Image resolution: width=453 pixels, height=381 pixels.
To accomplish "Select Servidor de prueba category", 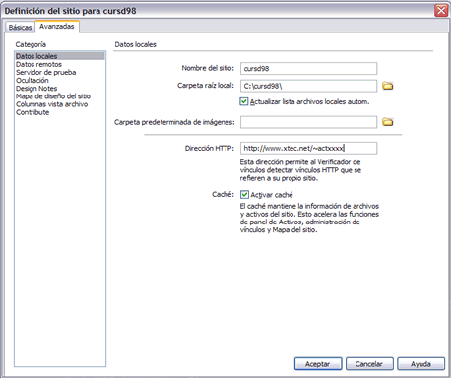I will coord(46,72).
